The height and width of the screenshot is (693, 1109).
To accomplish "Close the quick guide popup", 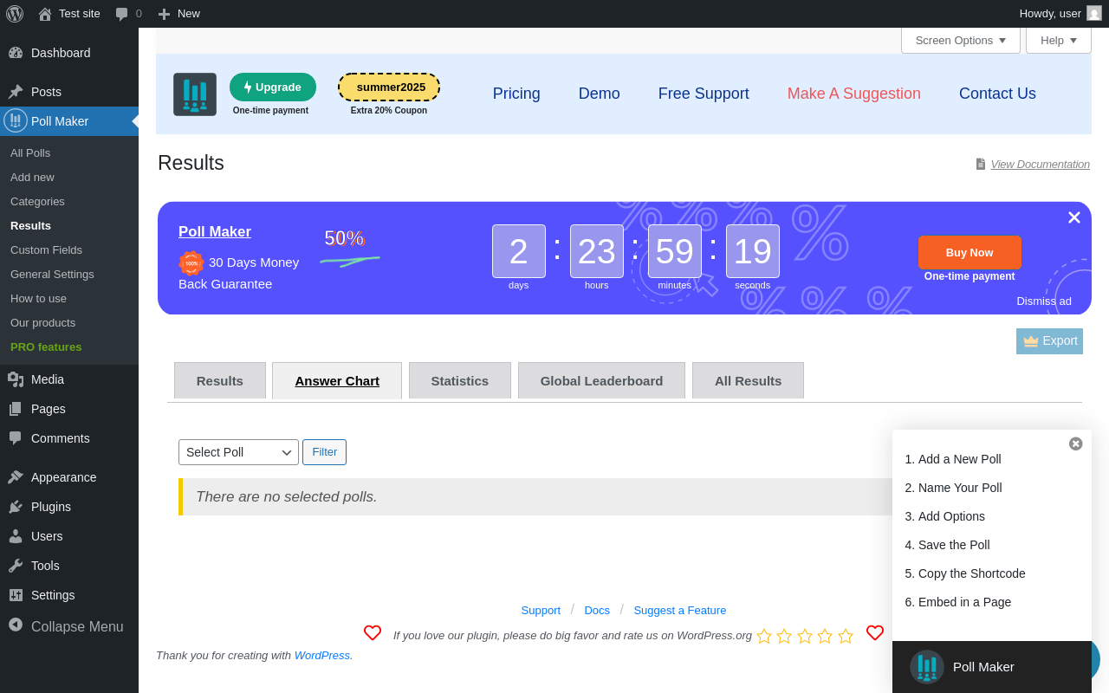I will 1076,444.
